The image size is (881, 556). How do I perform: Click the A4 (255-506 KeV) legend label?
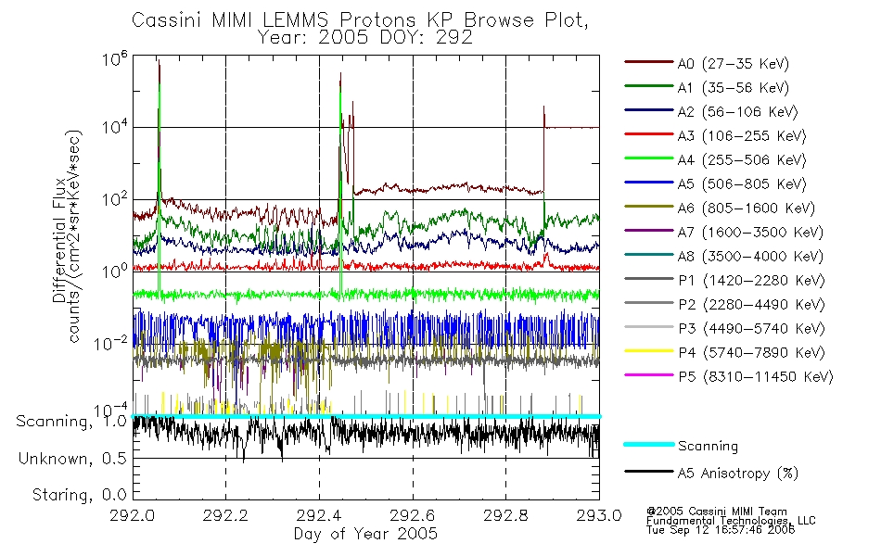[742, 160]
